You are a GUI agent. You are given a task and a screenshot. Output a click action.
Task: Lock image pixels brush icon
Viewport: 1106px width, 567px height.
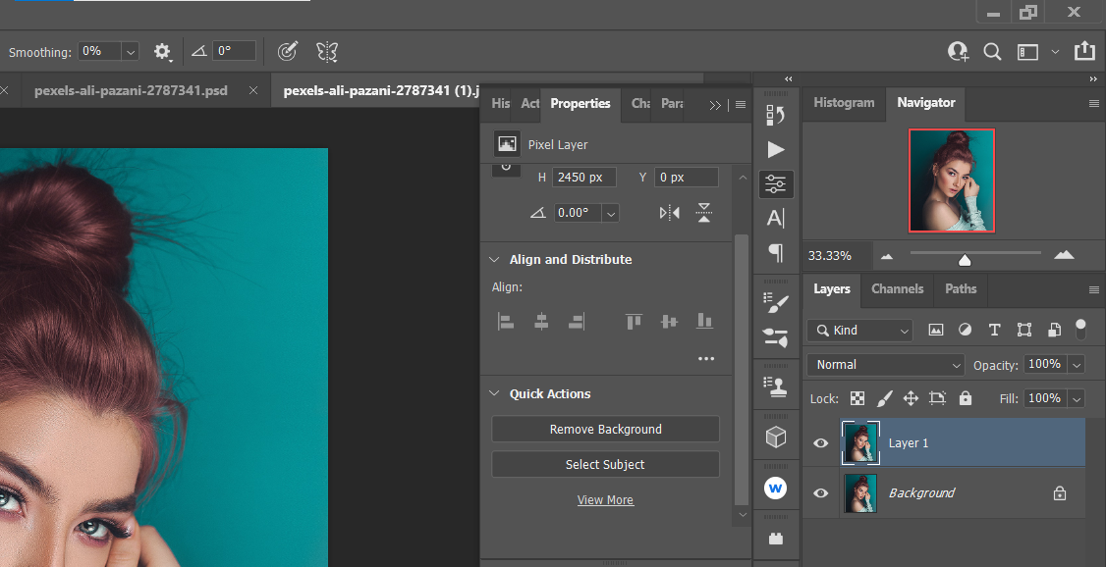click(884, 398)
